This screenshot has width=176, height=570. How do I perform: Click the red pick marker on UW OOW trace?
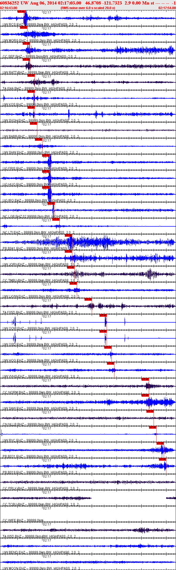[103, 315]
